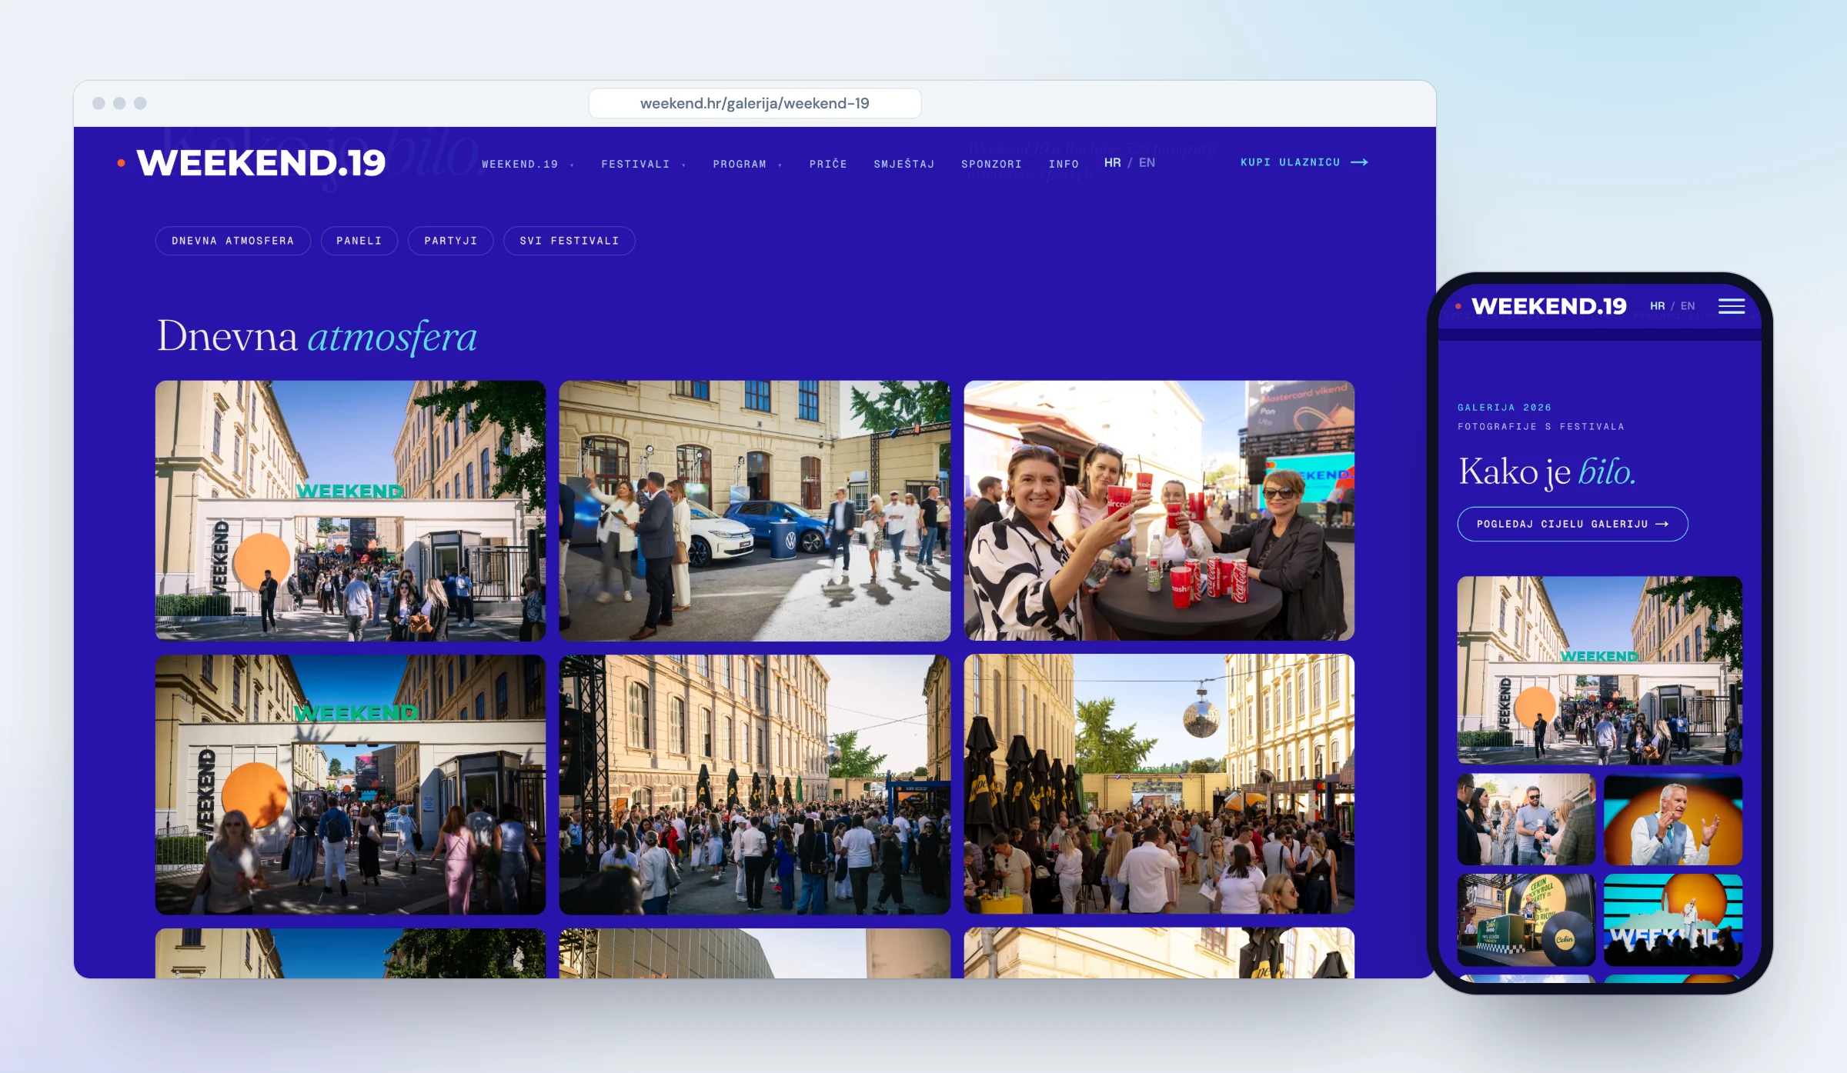This screenshot has height=1073, width=1847.
Task: Open mobile photo of stage with WEEKEND sign
Action: pyautogui.click(x=1673, y=920)
